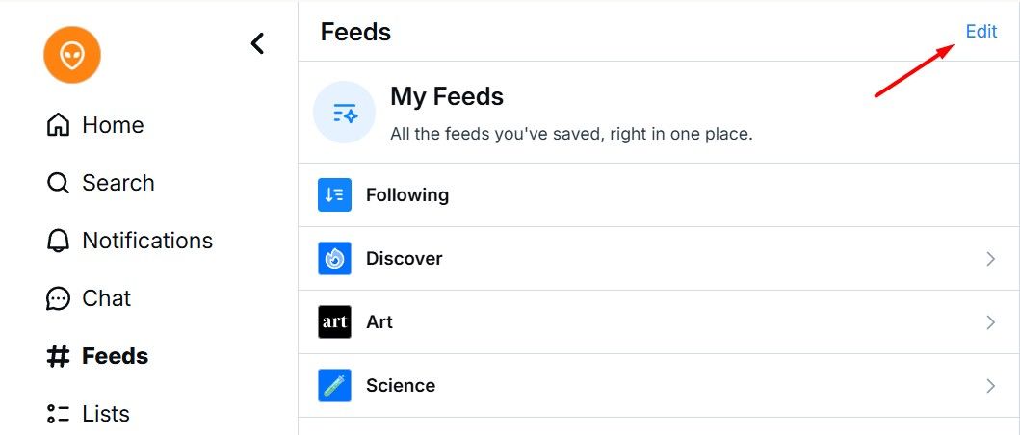
Task: Expand the Science feed chevron
Action: click(990, 385)
